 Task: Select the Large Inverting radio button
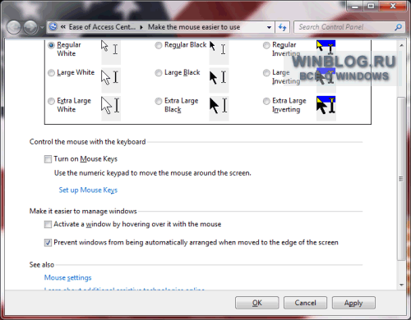point(266,73)
